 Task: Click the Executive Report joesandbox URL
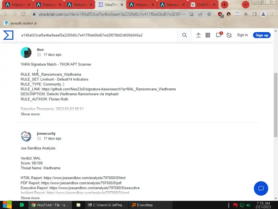coord(94,188)
